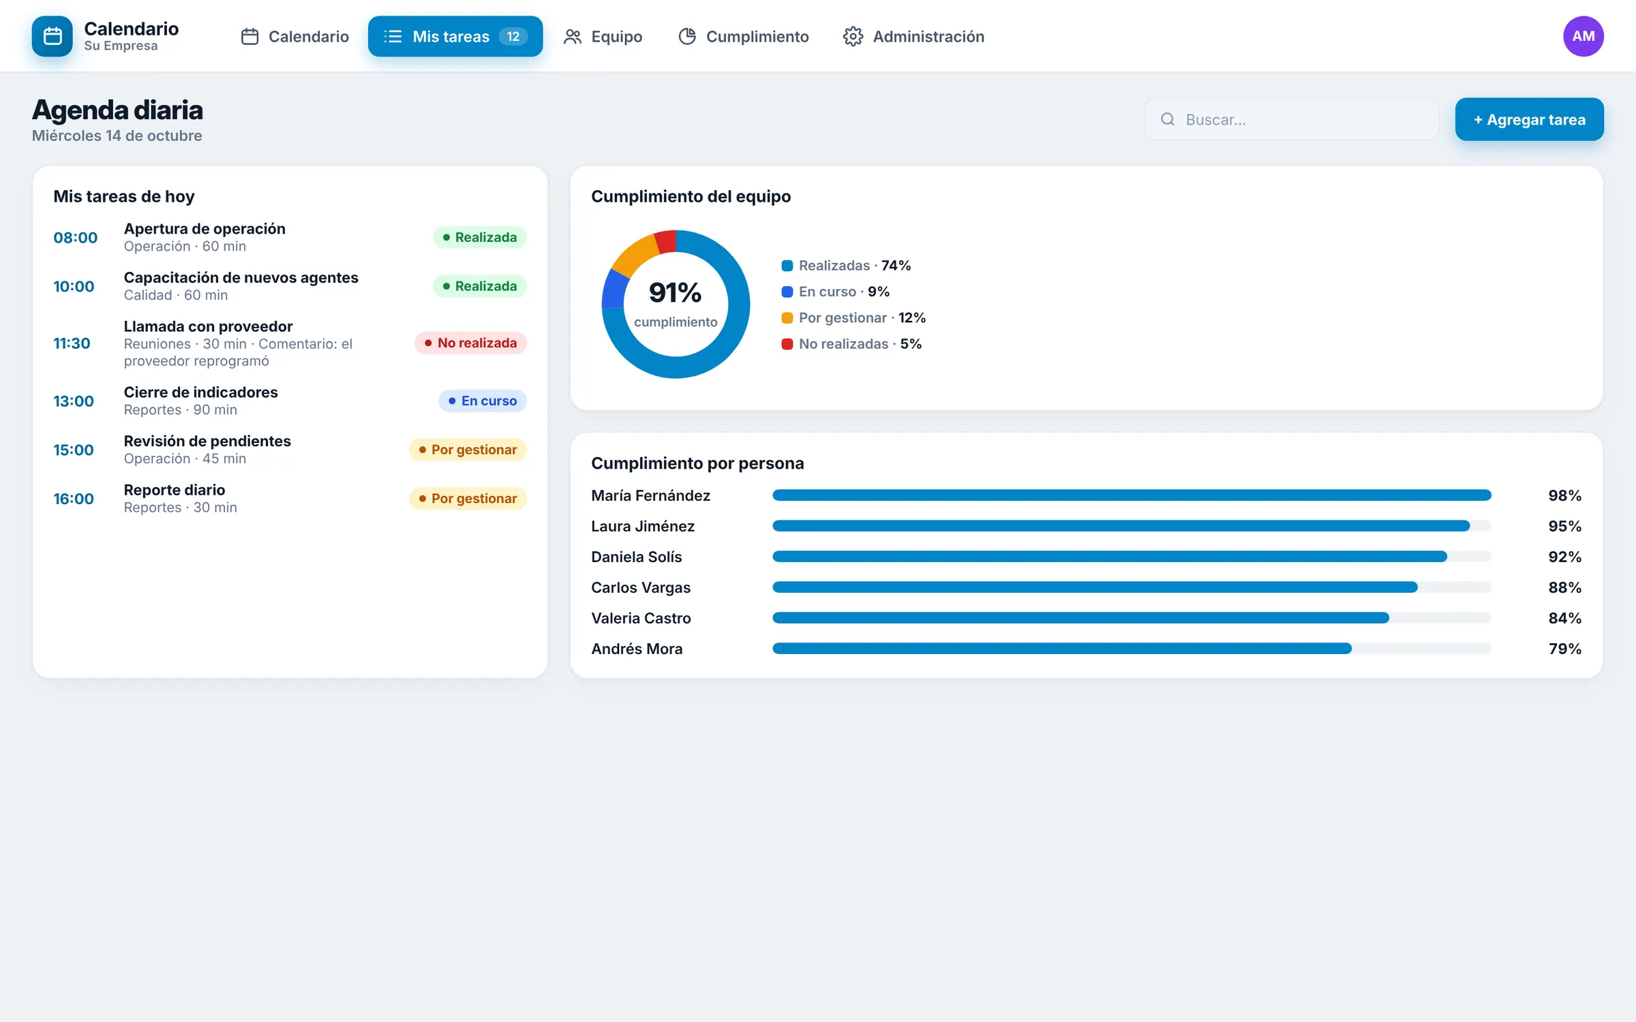1636x1022 pixels.
Task: Click the name Daniela Solís
Action: click(x=637, y=557)
